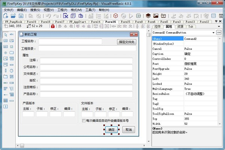Paste using the clipboard toolbar icon

[x=81, y=16]
